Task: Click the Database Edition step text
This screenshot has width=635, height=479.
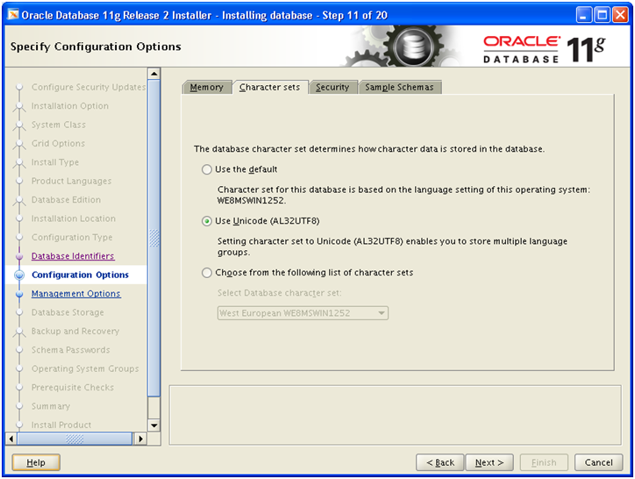Action: point(66,199)
